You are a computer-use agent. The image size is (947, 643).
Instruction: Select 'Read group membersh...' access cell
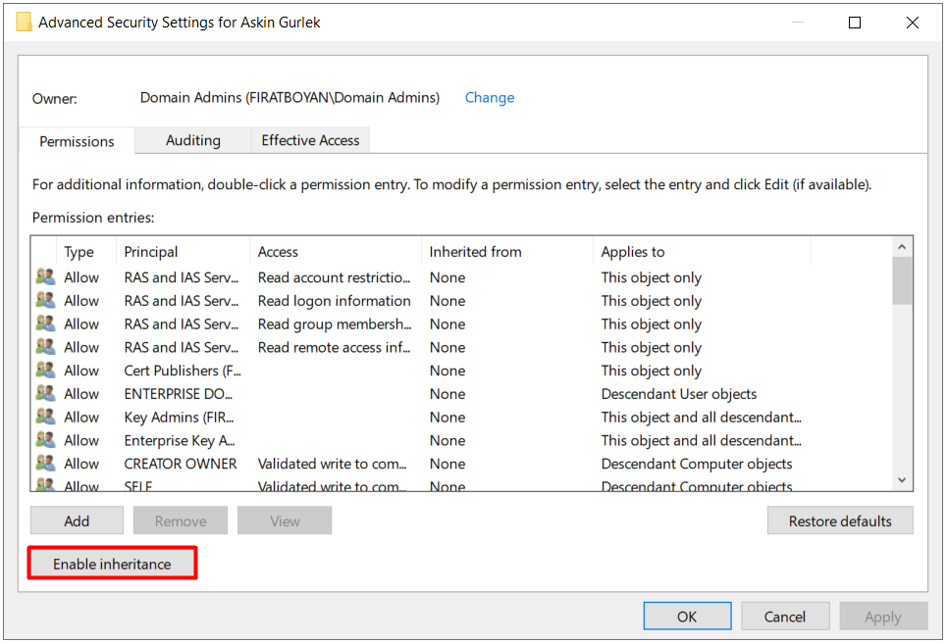[x=335, y=323]
